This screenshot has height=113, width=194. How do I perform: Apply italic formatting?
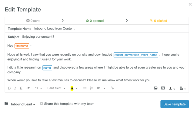click(15, 88)
